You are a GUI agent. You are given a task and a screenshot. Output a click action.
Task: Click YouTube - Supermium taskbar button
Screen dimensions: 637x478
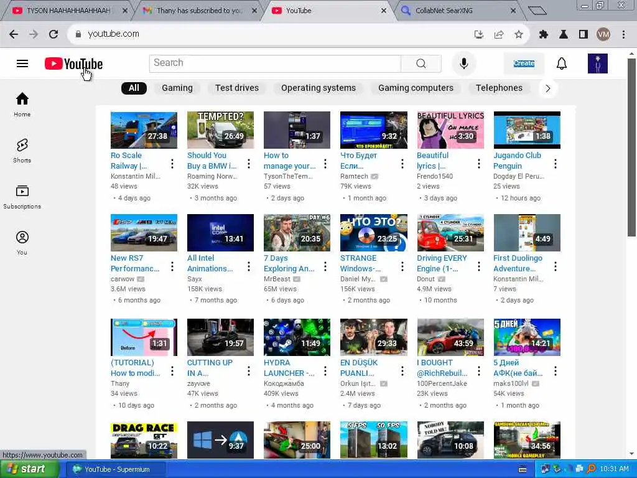point(115,469)
